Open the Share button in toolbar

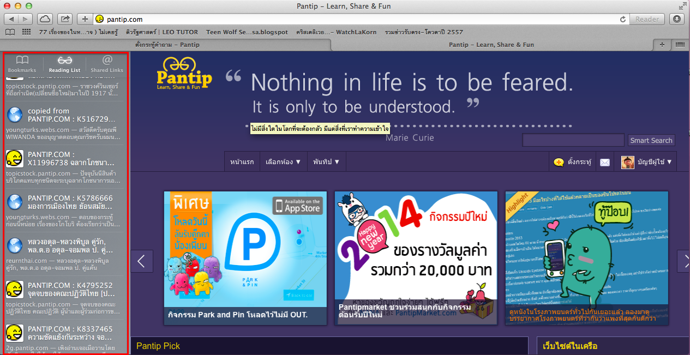point(65,19)
